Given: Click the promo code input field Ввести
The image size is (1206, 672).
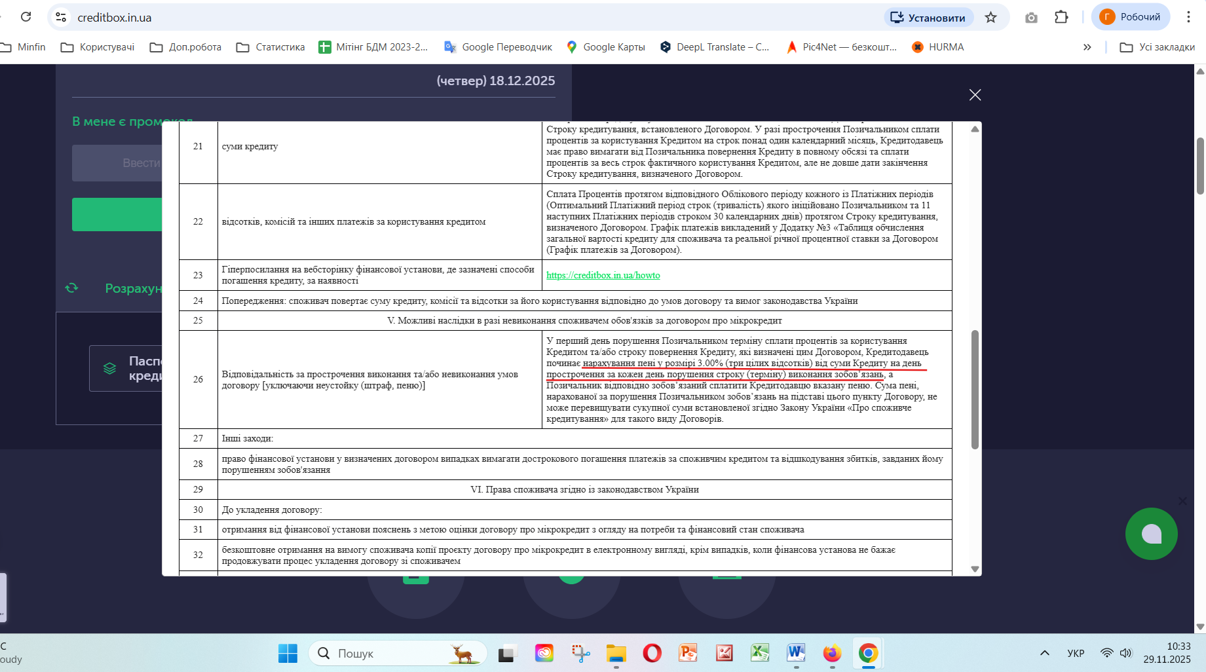Looking at the screenshot, I should click(x=117, y=163).
